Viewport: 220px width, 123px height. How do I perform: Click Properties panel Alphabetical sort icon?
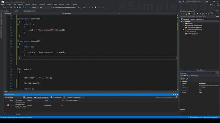click(184, 79)
